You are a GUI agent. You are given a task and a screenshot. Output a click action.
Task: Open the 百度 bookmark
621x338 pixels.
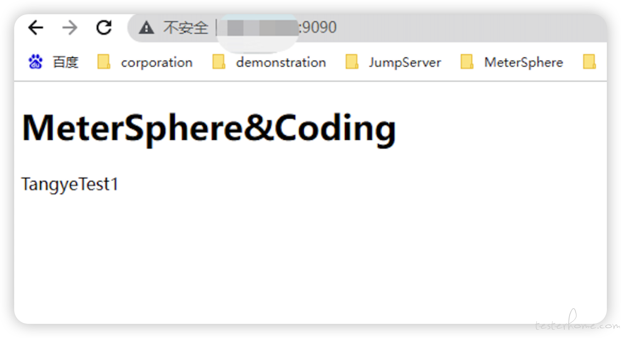pyautogui.click(x=53, y=62)
